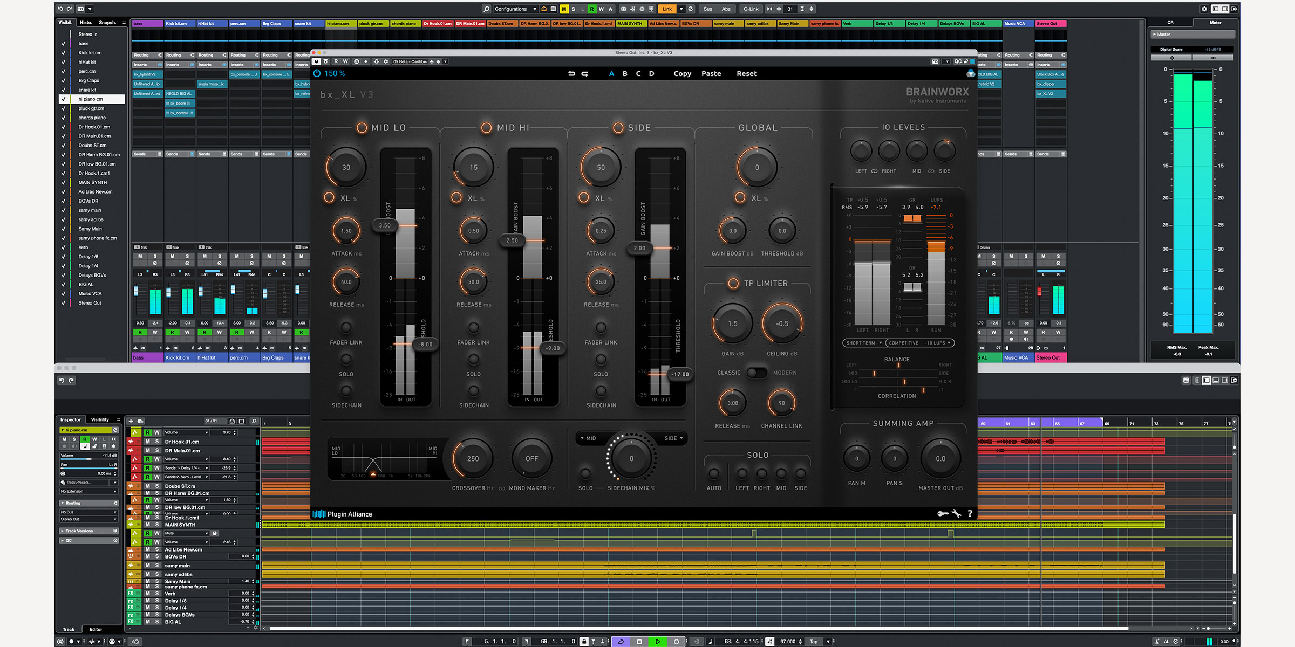This screenshot has width=1295, height=647.
Task: Click the link icon between CROSSOVER and MONO MAKER
Action: (x=501, y=488)
